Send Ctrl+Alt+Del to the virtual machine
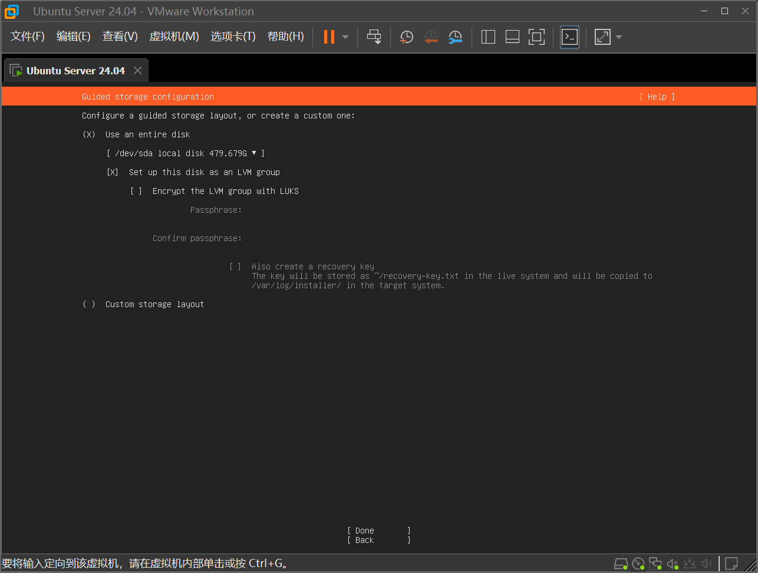This screenshot has height=573, width=758. pyautogui.click(x=374, y=37)
